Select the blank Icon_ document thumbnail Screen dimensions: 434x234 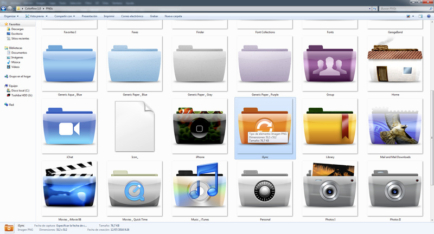click(135, 126)
